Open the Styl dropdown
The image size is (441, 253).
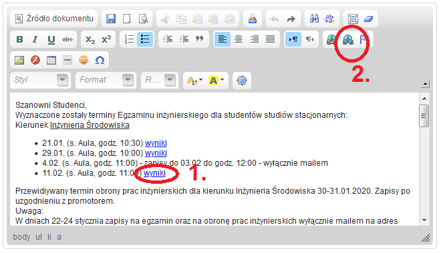click(x=41, y=80)
